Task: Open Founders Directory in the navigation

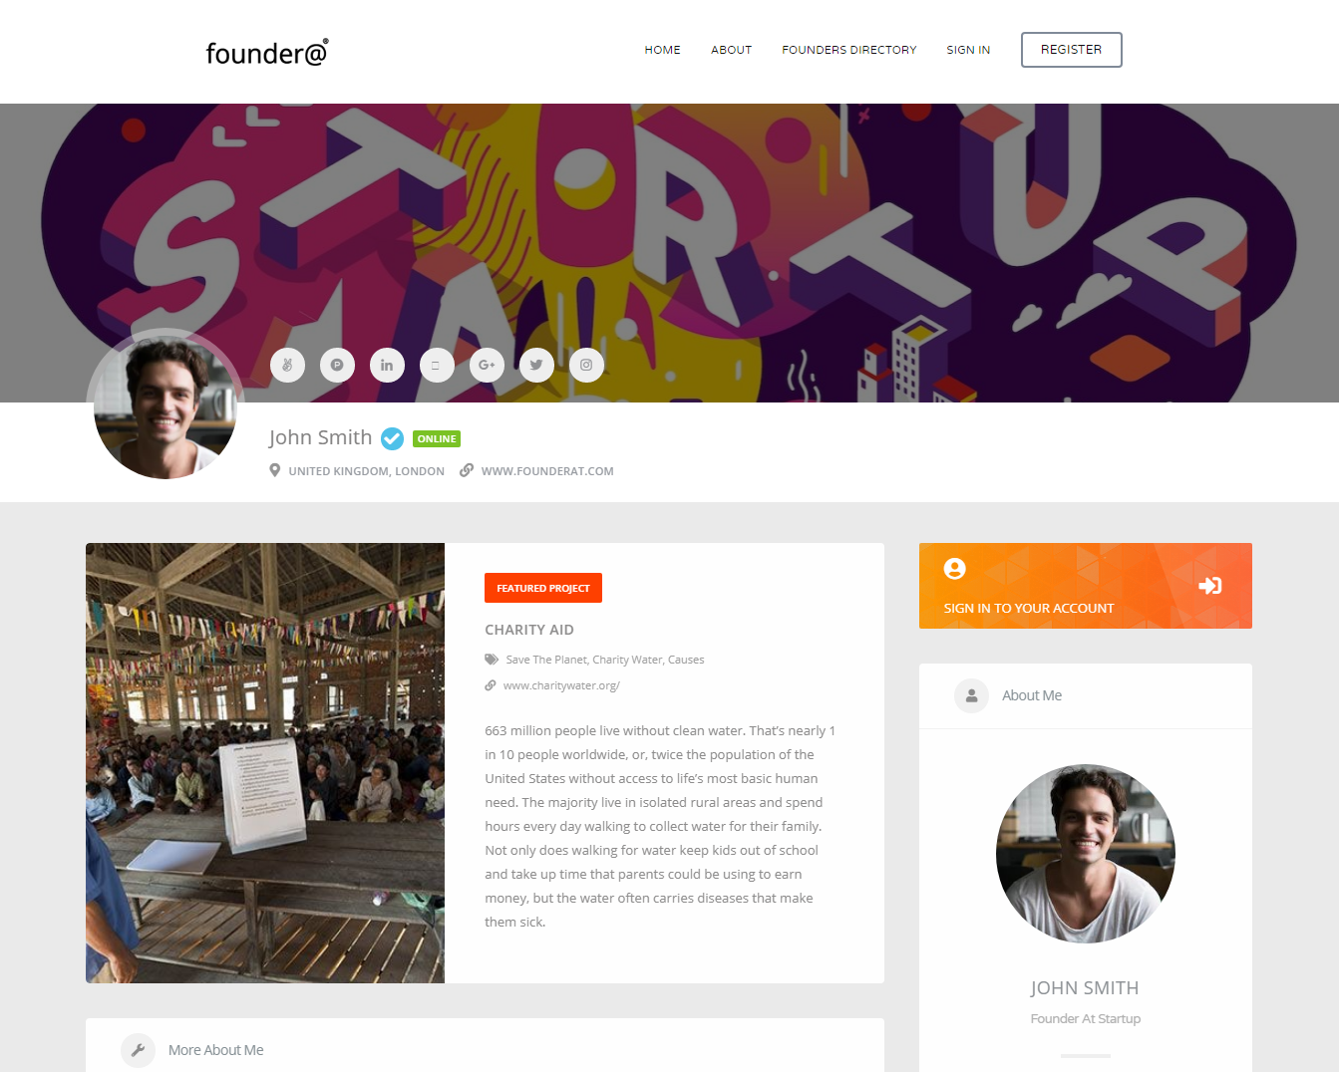Action: 849,50
